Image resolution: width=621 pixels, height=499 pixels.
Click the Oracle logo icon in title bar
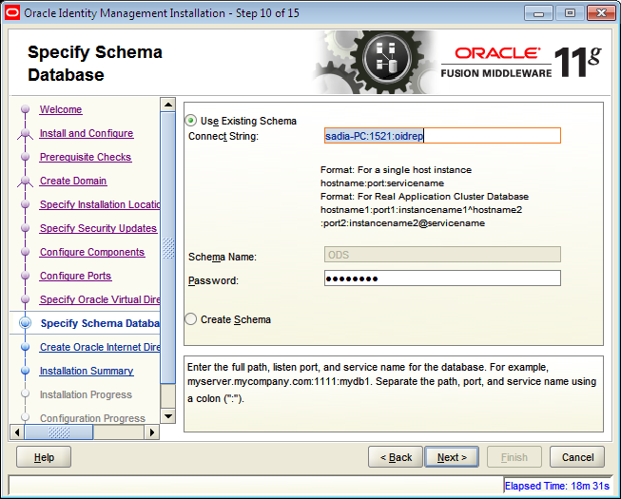(11, 12)
